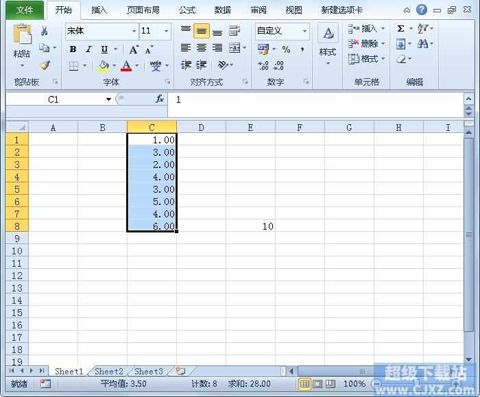Open the fill color dropdown arrow
480x397 pixels.
115,66
